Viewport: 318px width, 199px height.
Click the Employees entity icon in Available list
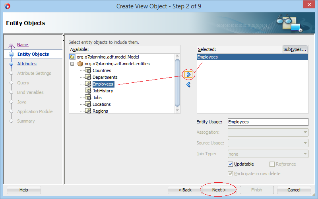coord(88,84)
